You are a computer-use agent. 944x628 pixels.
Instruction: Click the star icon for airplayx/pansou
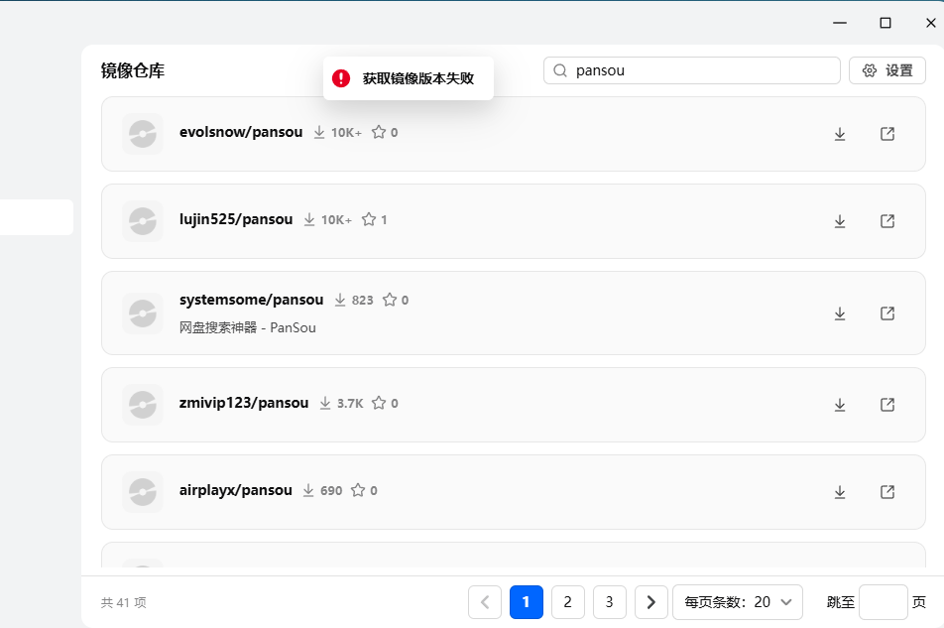click(x=358, y=489)
